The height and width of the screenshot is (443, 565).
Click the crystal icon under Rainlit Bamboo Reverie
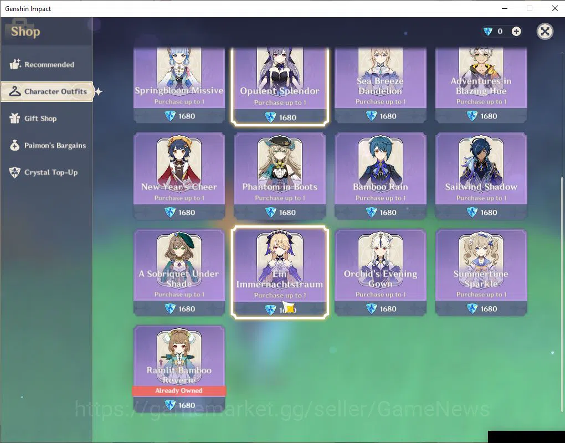pos(170,405)
